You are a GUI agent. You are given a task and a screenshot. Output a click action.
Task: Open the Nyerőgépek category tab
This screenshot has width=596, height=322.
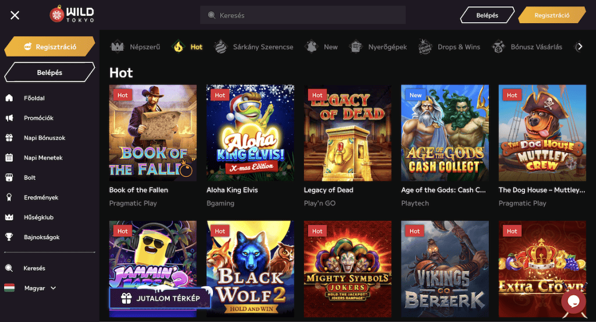tap(378, 47)
